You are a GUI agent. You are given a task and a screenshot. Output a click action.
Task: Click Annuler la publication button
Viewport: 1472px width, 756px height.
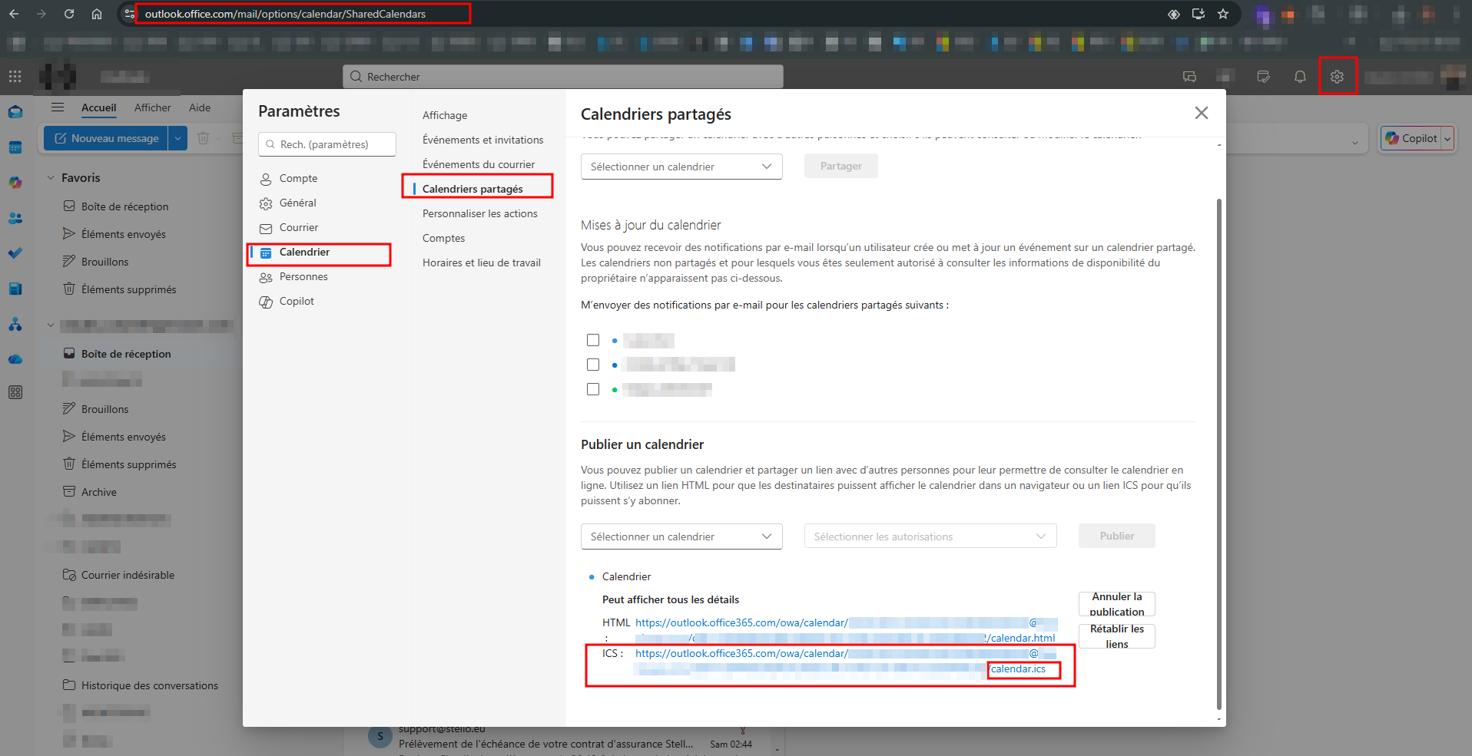pyautogui.click(x=1116, y=604)
